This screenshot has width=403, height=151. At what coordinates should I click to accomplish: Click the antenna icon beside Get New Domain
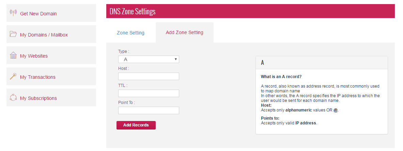13,13
